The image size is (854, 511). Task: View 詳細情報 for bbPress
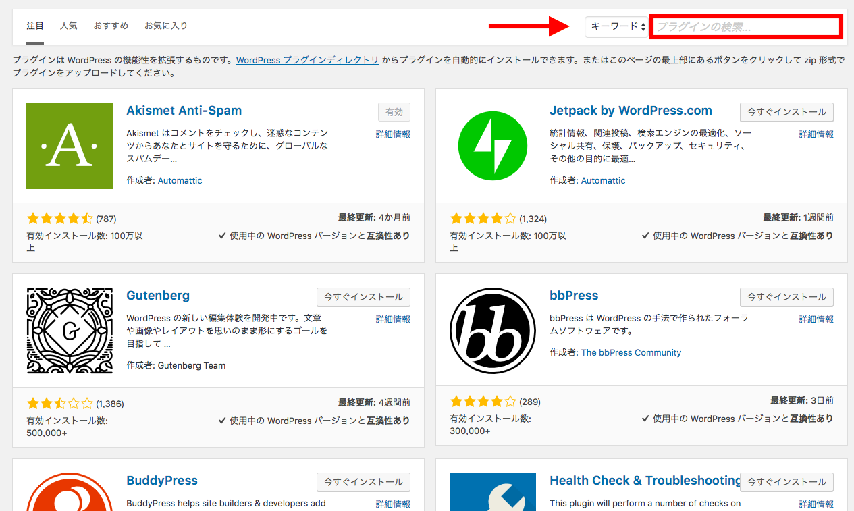coord(816,319)
